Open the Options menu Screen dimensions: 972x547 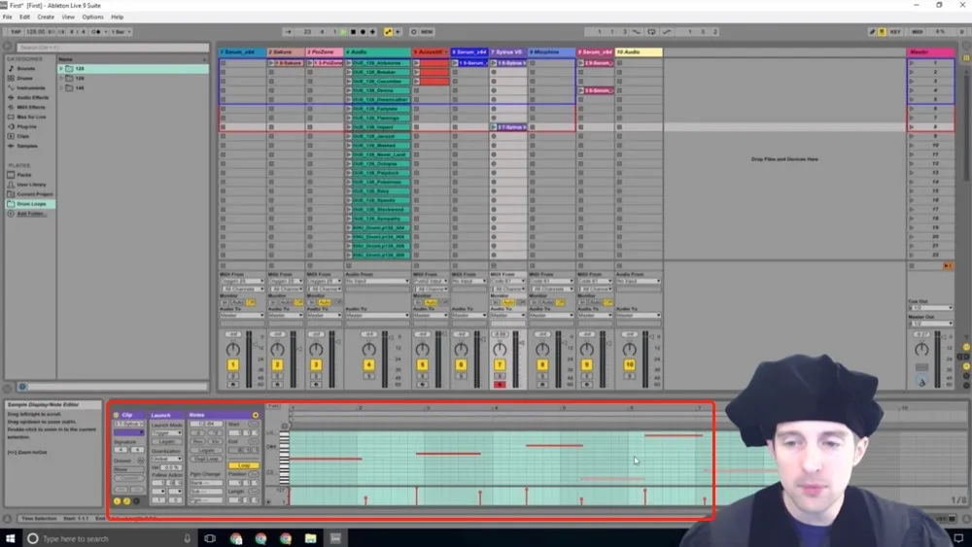[93, 17]
